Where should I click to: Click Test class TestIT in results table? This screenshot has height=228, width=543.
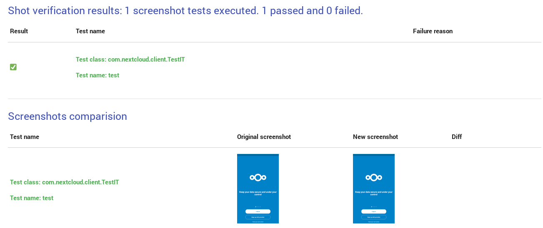click(x=130, y=59)
